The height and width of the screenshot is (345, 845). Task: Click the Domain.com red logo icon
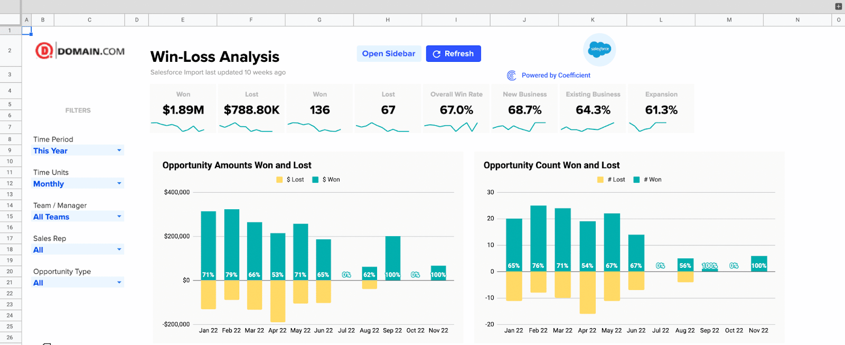pos(44,51)
